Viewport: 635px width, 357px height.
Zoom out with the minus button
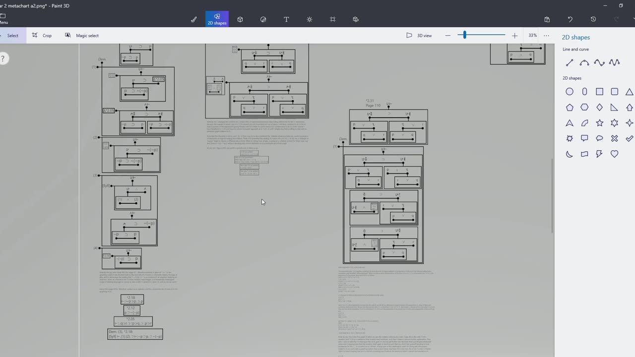pyautogui.click(x=448, y=36)
